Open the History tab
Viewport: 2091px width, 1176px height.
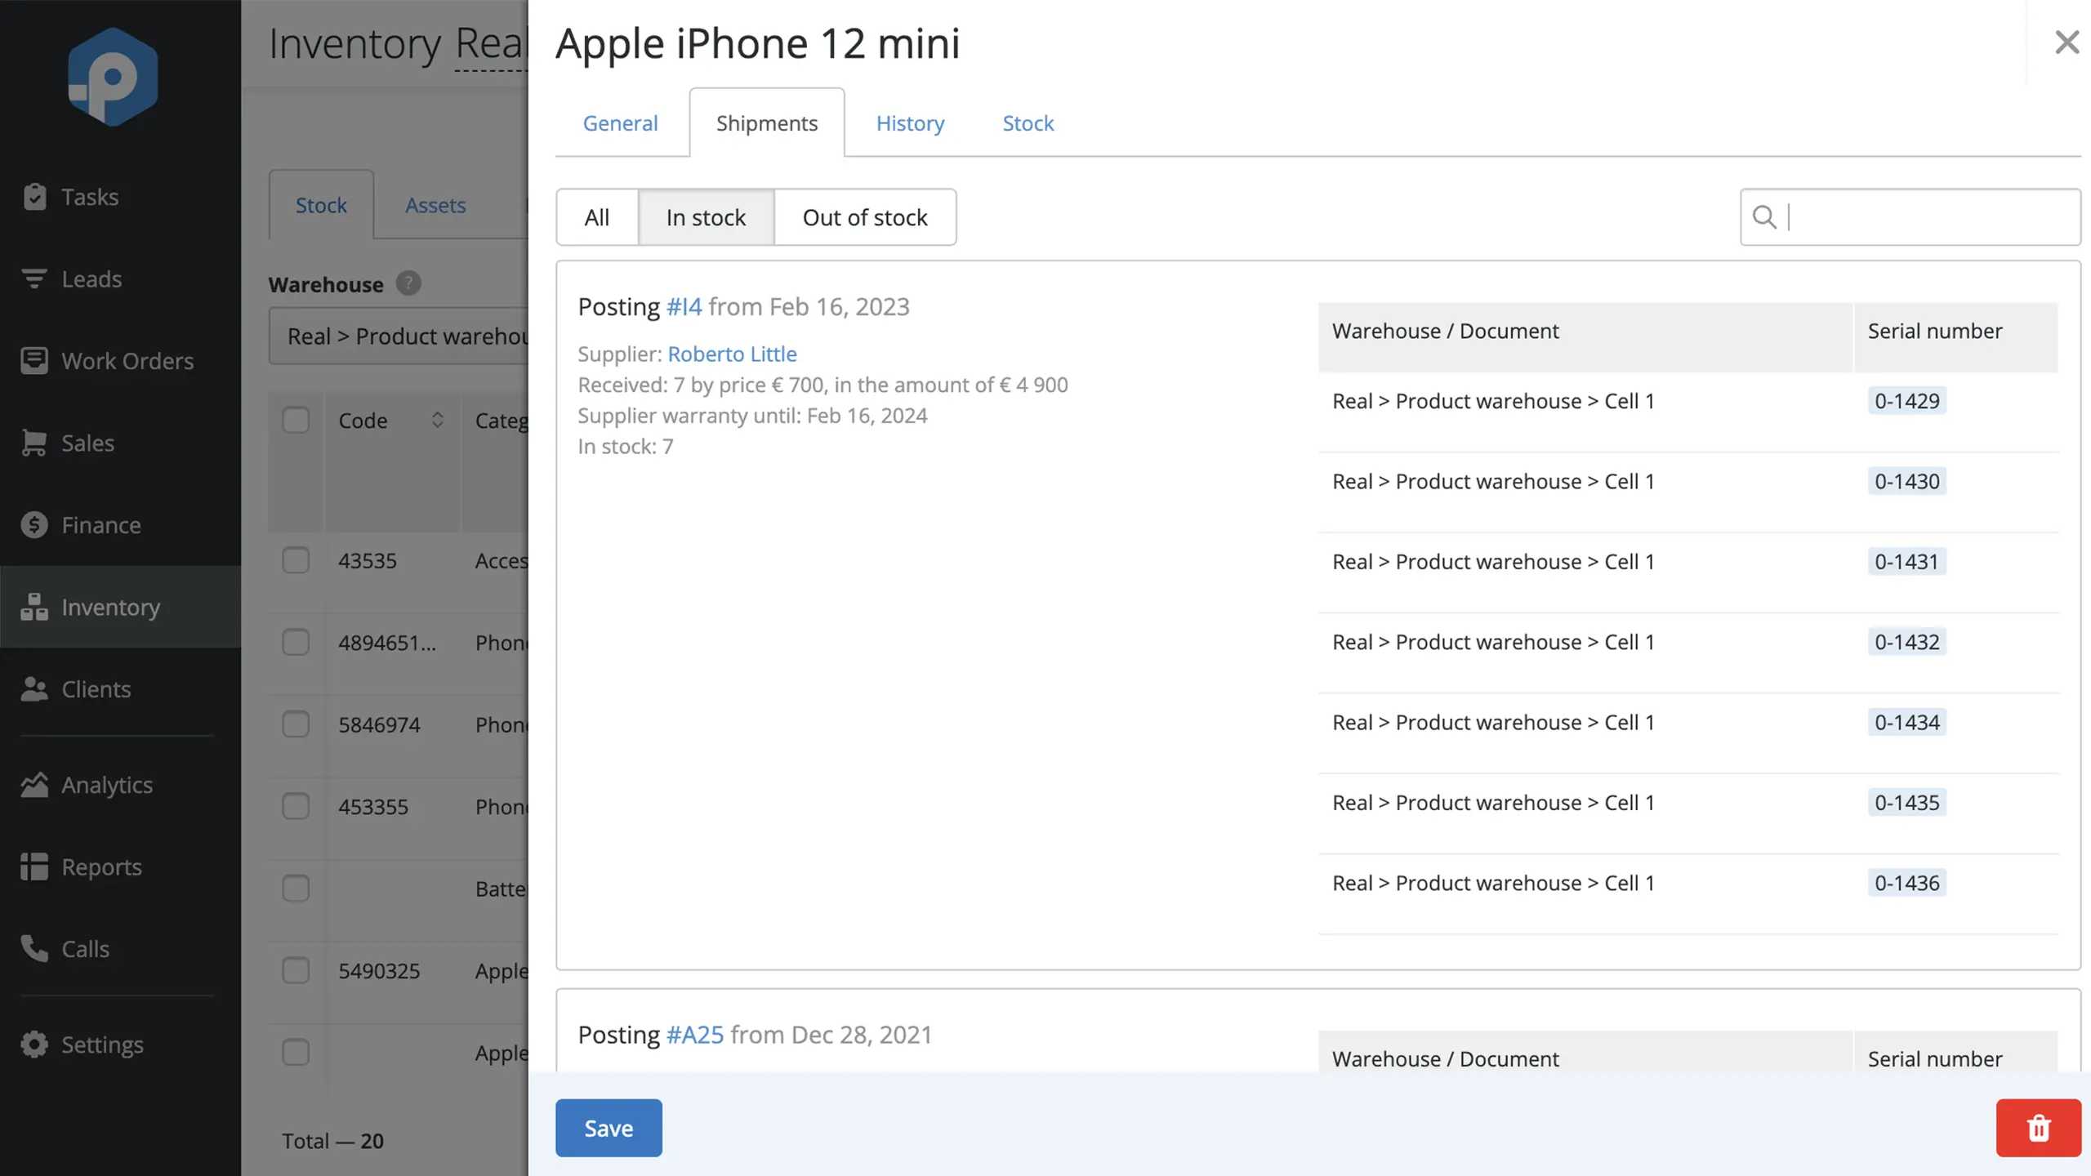pyautogui.click(x=910, y=122)
